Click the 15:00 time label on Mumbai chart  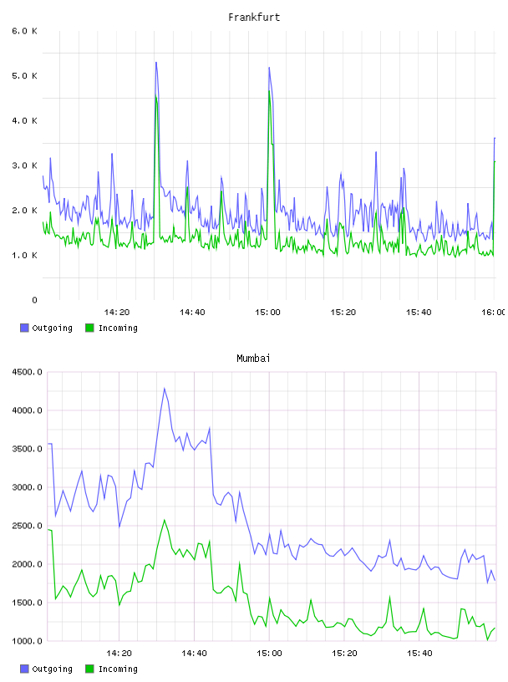pos(269,653)
